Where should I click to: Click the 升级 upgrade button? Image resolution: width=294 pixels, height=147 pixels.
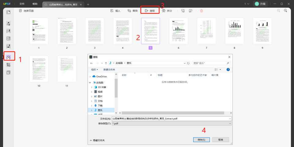click(x=260, y=4)
